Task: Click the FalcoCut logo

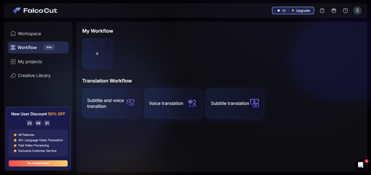Action: pyautogui.click(x=35, y=11)
